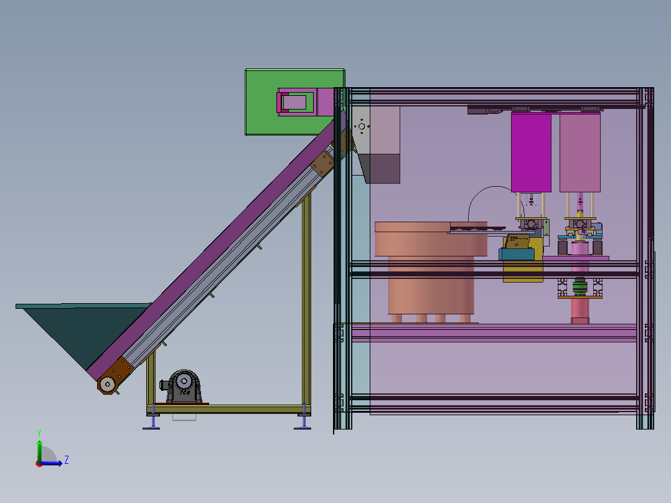
Task: Select the bright magenta cylinder housing
Action: coord(531,152)
